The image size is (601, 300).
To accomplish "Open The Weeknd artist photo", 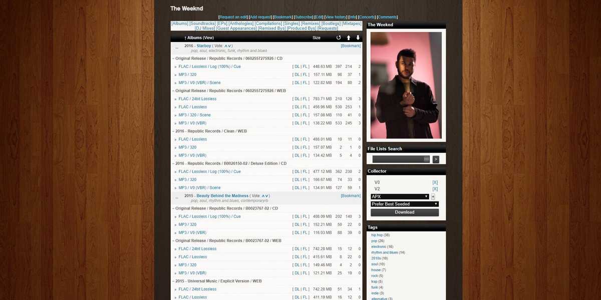I will click(x=406, y=85).
